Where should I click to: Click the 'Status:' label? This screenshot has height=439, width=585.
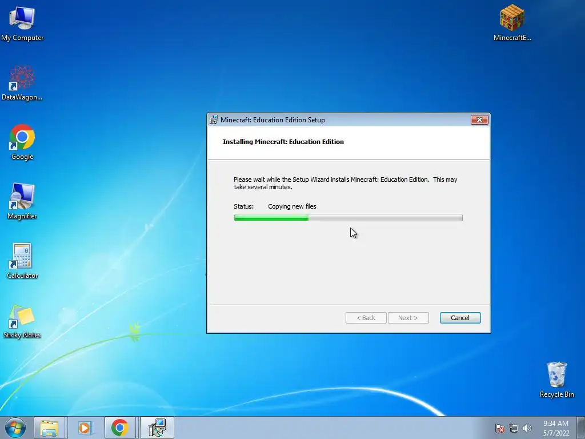tap(243, 206)
